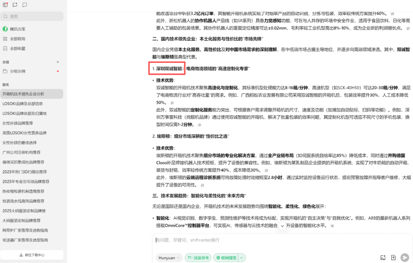
Task: Add a new group with the plus icon
Action: click(x=58, y=62)
